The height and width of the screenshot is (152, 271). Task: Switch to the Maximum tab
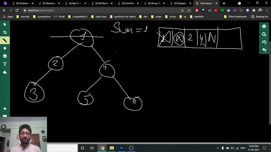point(49,3)
